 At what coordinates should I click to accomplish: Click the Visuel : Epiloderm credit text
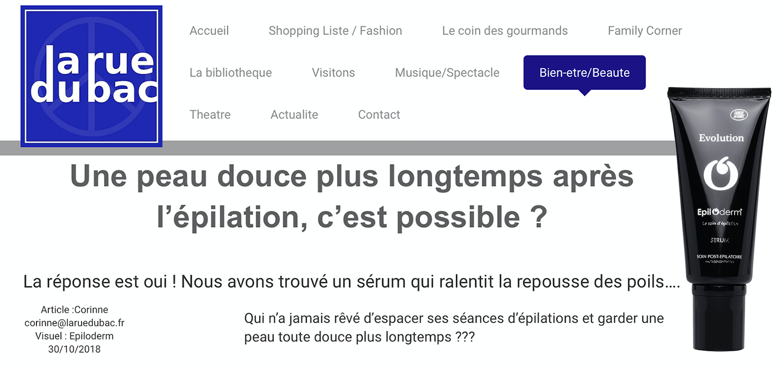(74, 336)
